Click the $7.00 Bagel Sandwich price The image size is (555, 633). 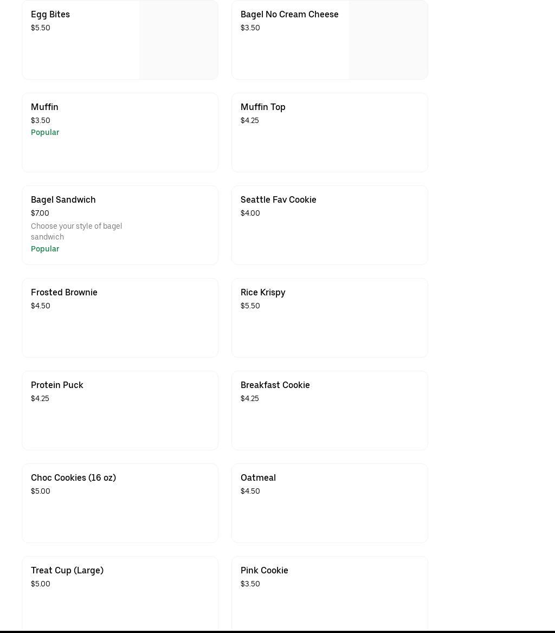click(40, 214)
